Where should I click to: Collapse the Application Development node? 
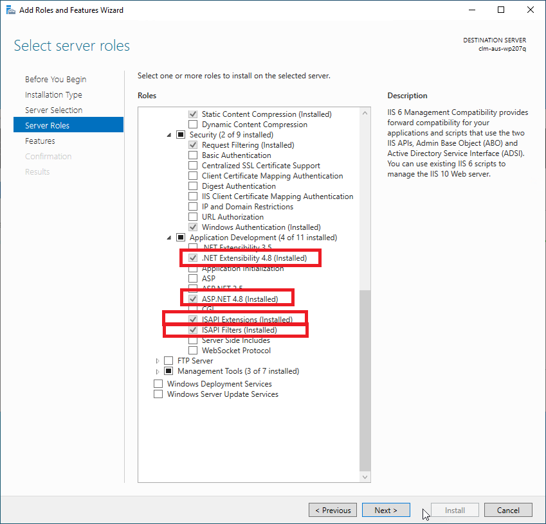tap(169, 238)
